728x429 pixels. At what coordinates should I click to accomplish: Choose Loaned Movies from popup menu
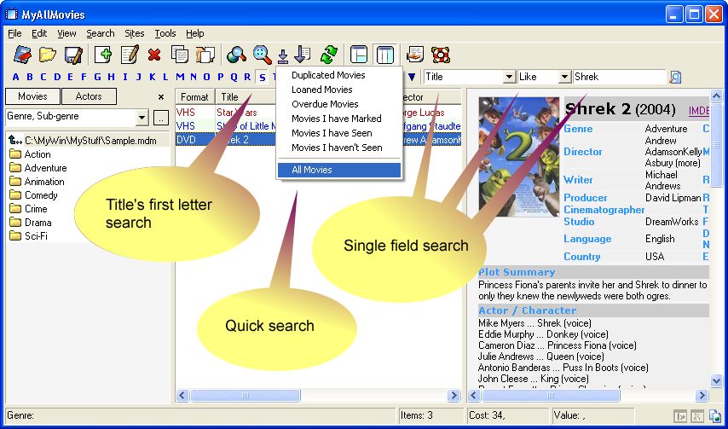pos(339,90)
